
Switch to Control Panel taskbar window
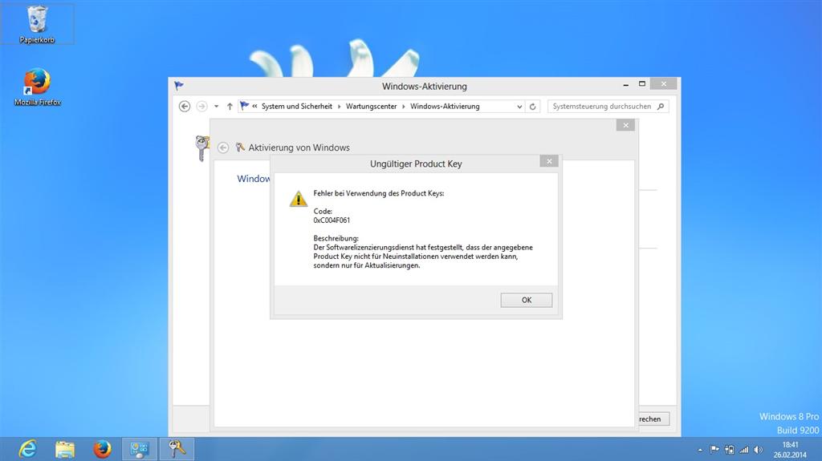(140, 449)
